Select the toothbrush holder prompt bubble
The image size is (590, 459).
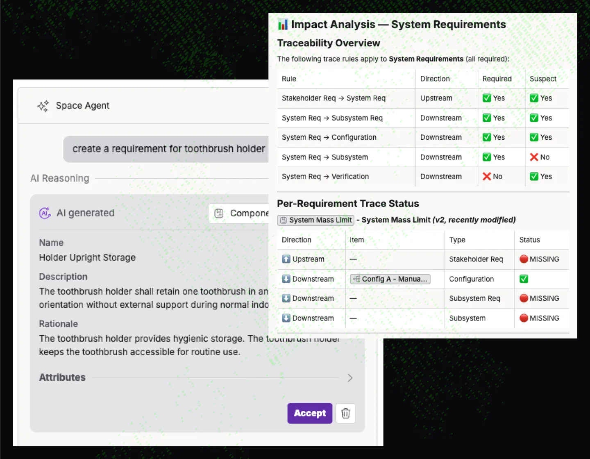(166, 149)
